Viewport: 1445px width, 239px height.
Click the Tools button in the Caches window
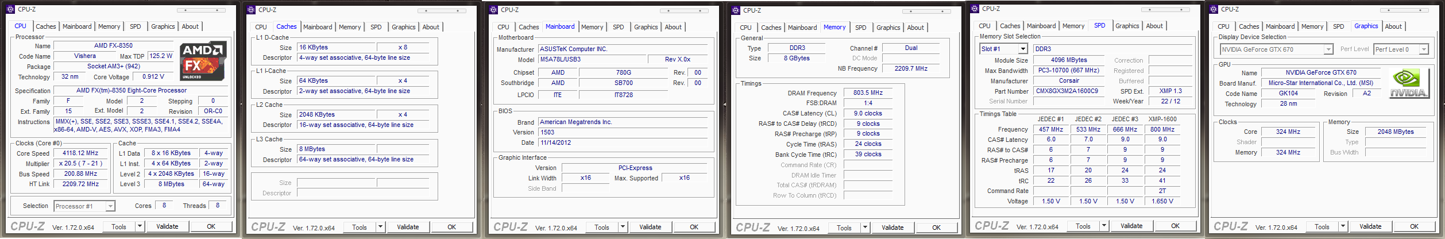360,227
